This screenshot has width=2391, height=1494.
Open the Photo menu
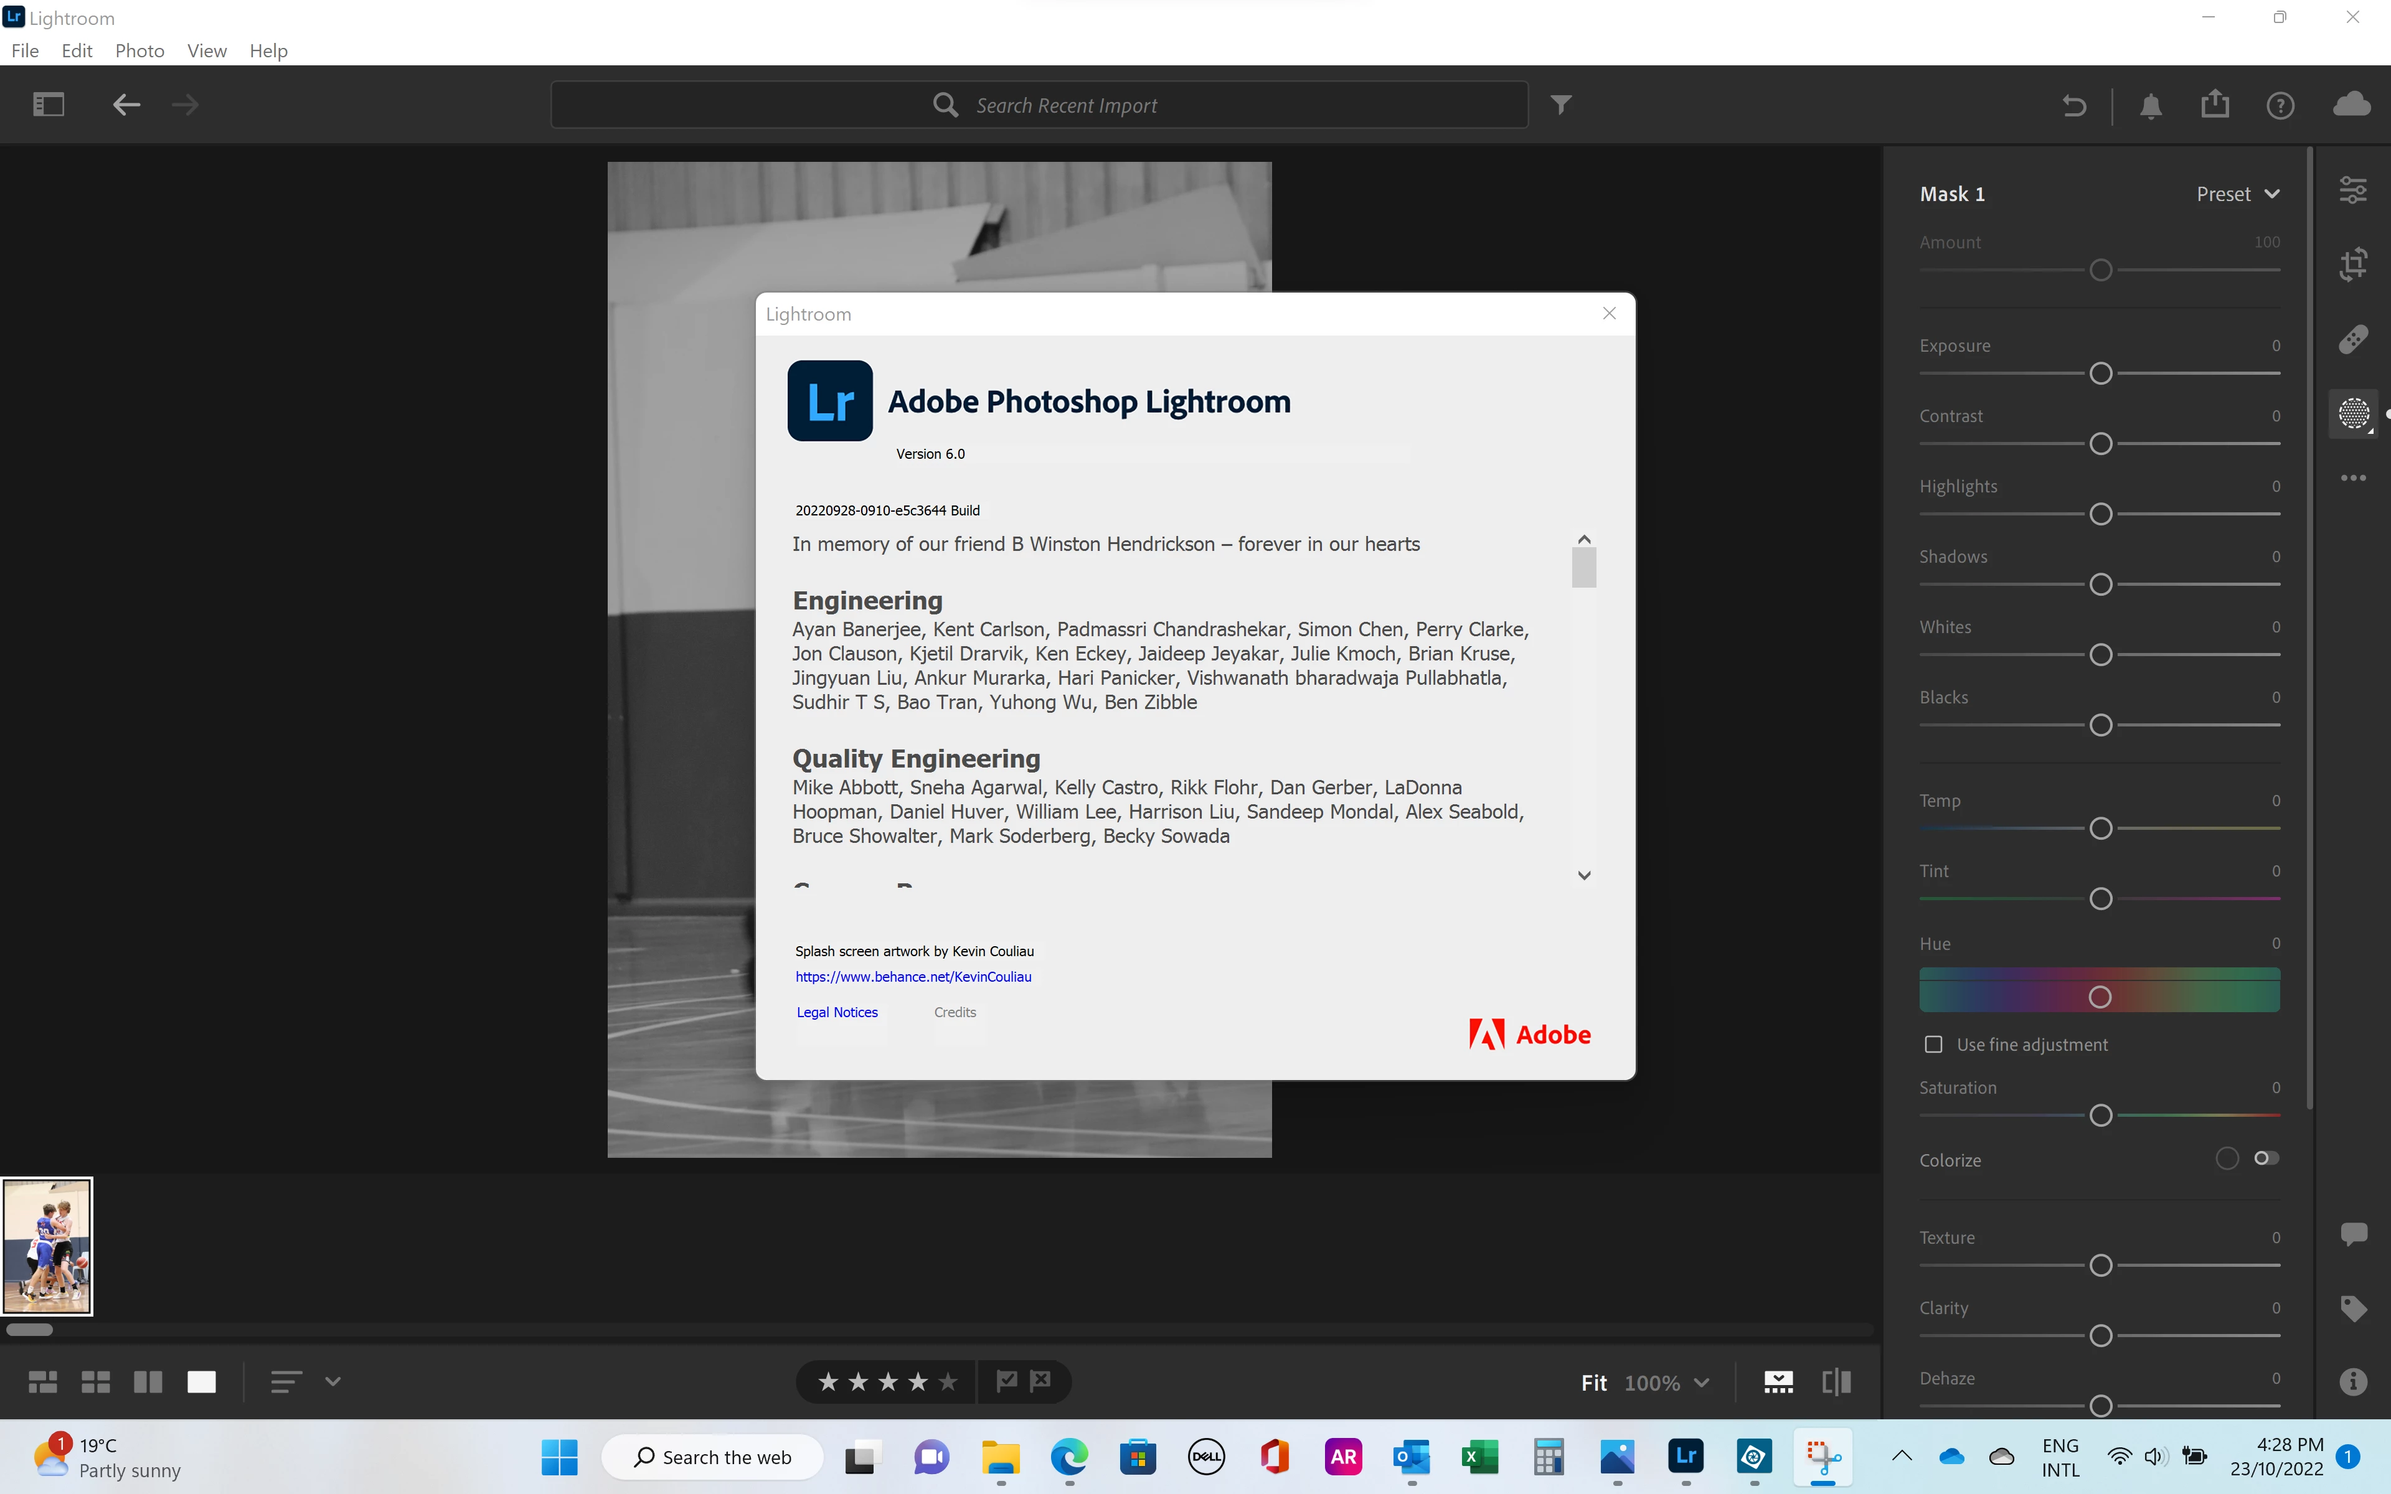click(x=139, y=50)
